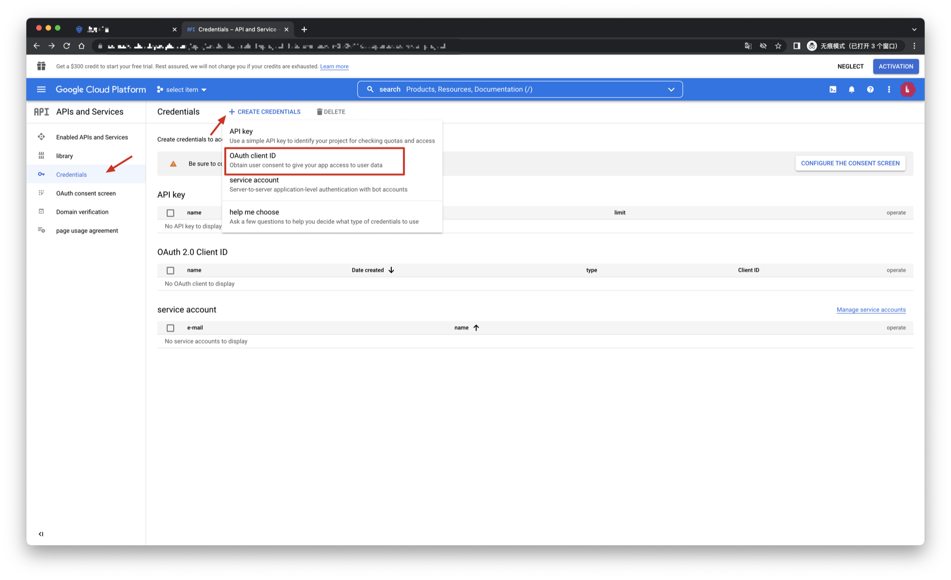
Task: Check the OAuth 2.0 Client ID checkbox
Action: [x=170, y=270]
